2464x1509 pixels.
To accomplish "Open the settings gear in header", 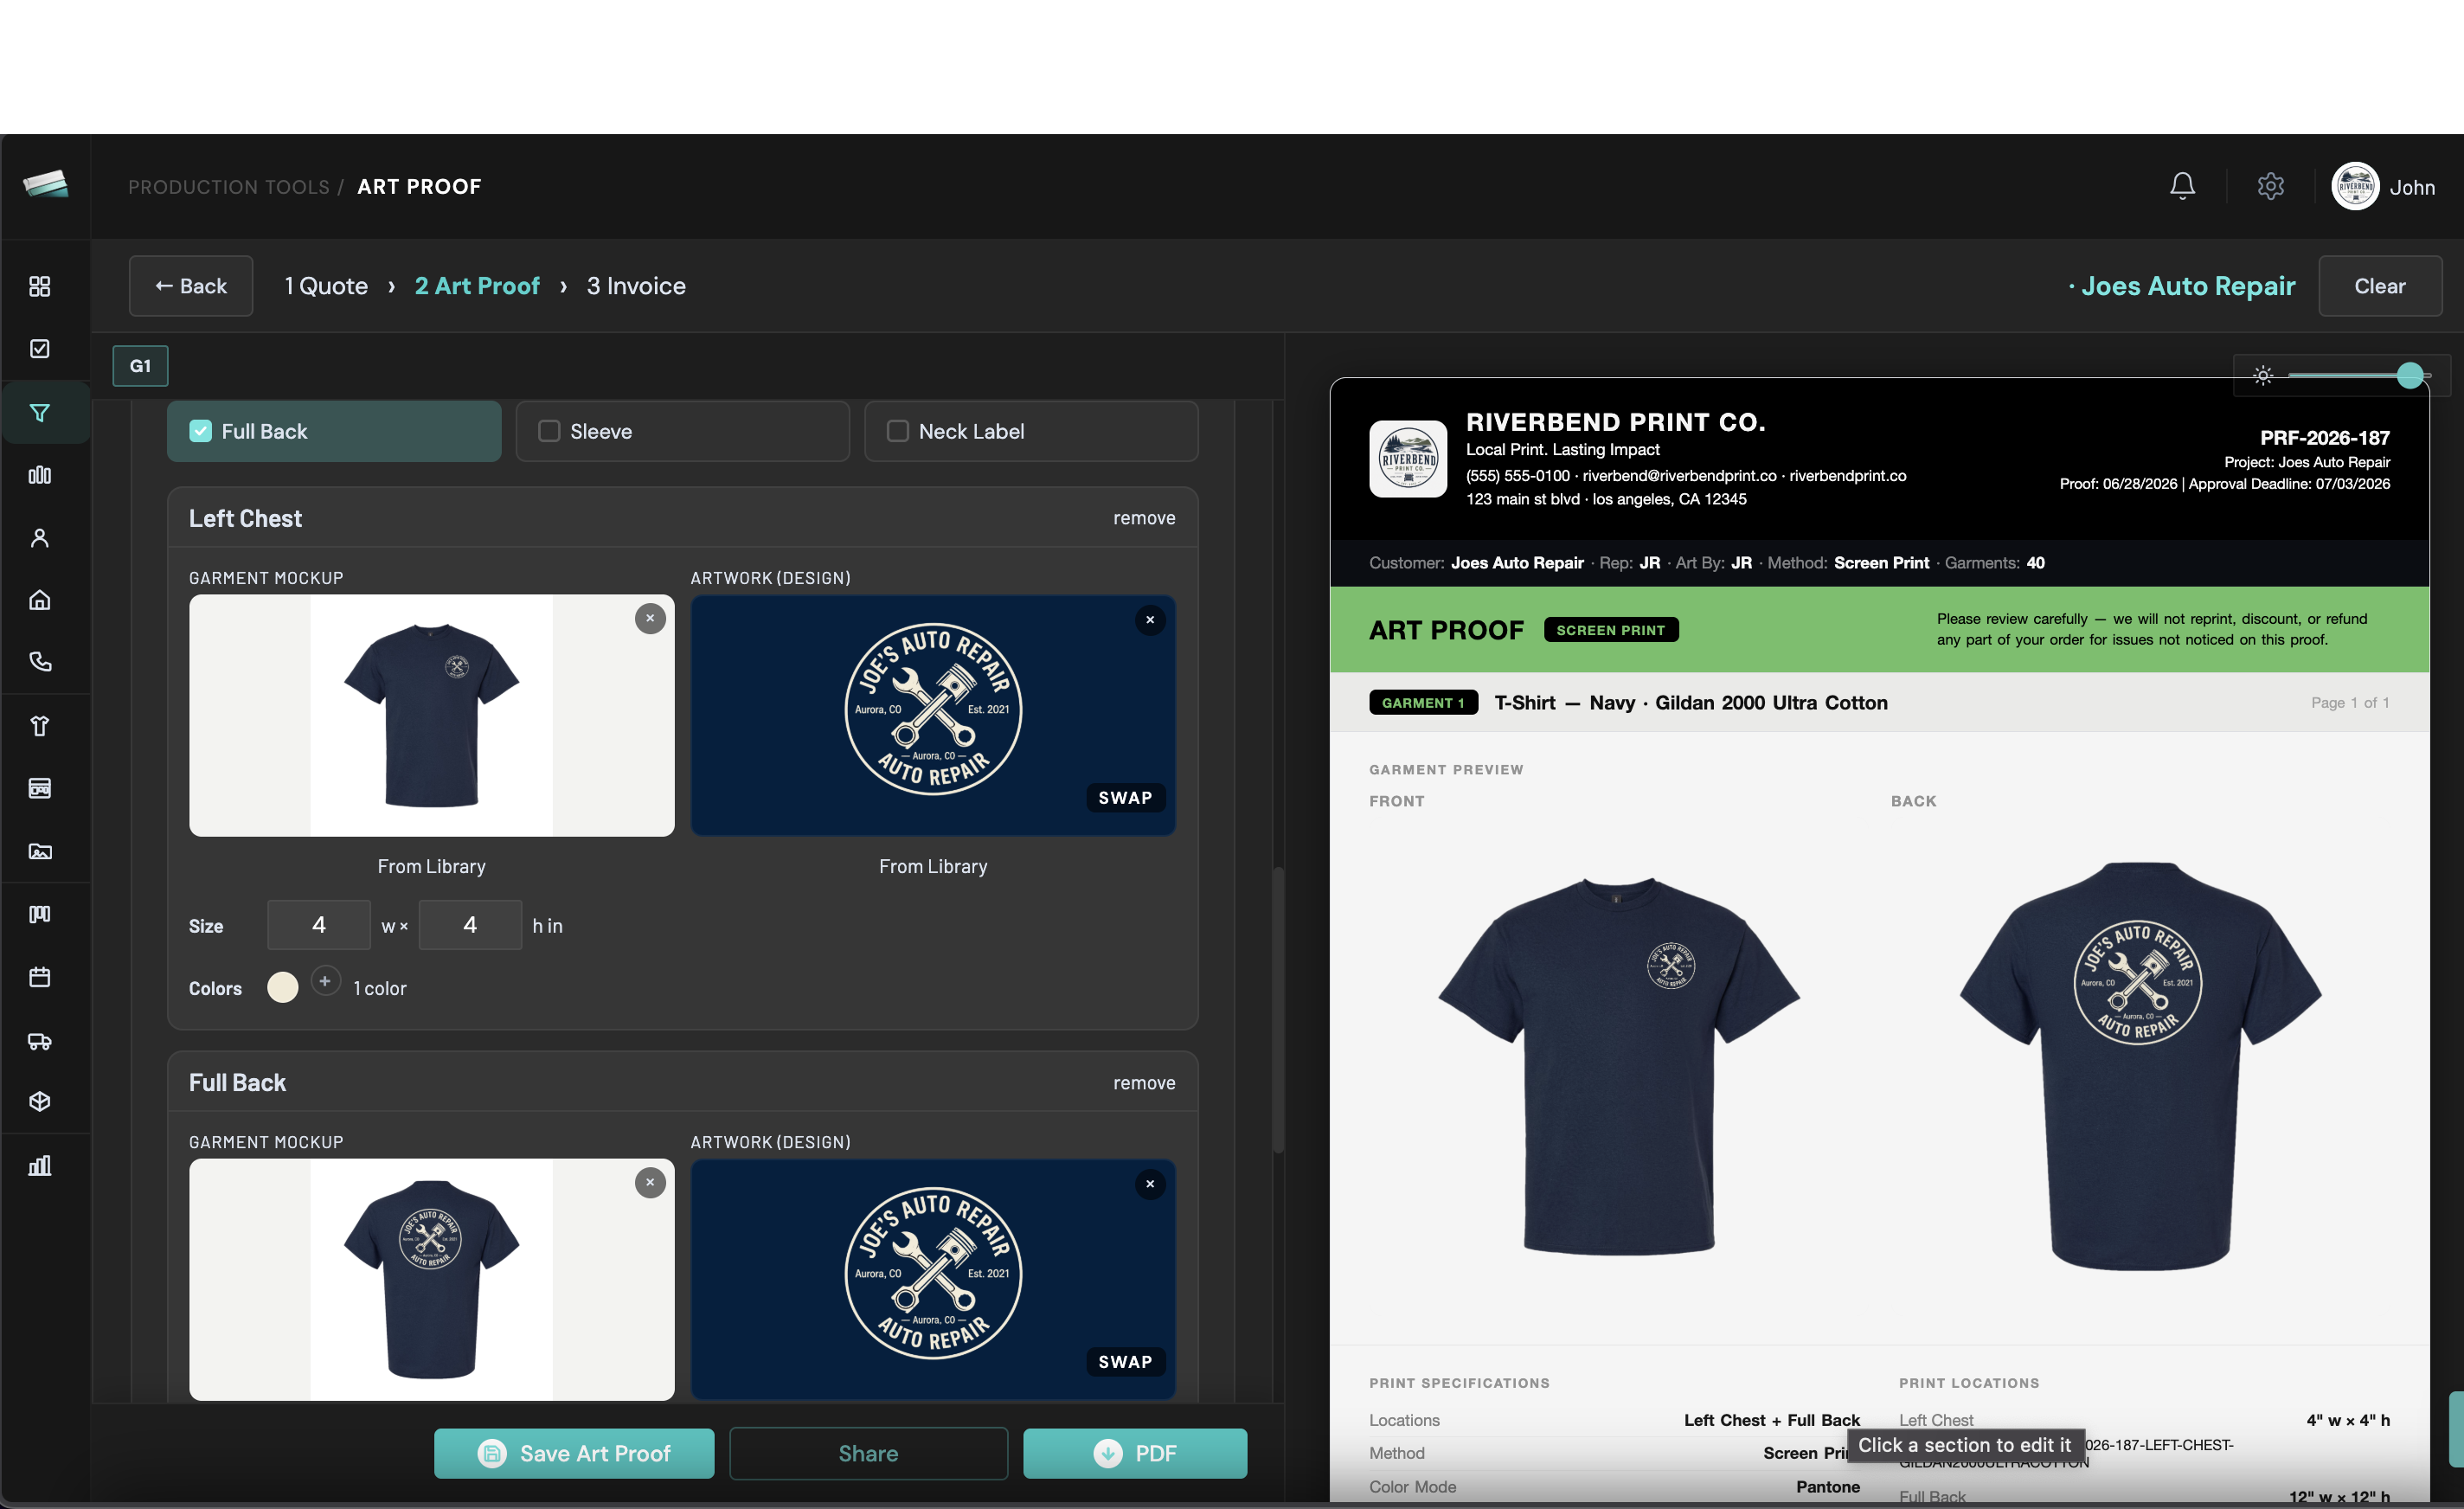I will pyautogui.click(x=2270, y=186).
